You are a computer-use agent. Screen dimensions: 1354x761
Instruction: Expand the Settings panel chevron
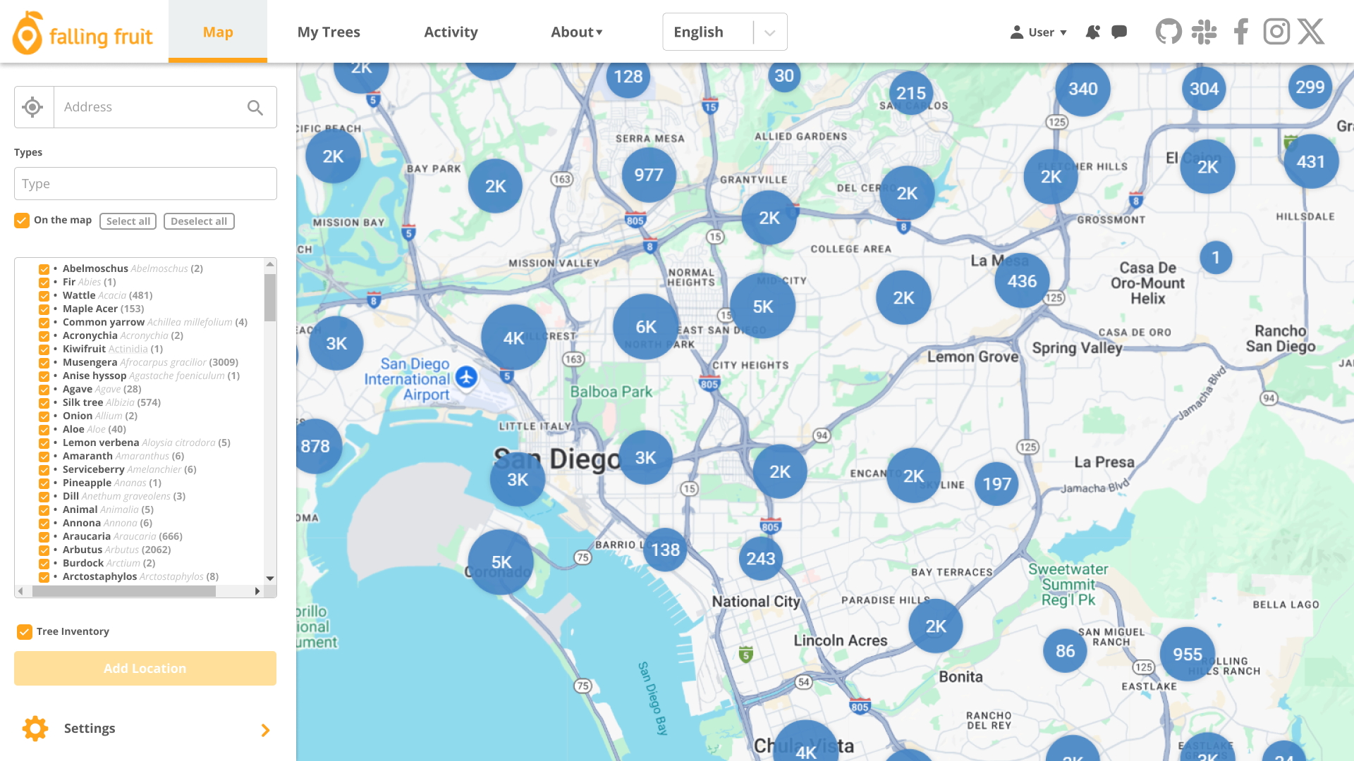click(265, 730)
